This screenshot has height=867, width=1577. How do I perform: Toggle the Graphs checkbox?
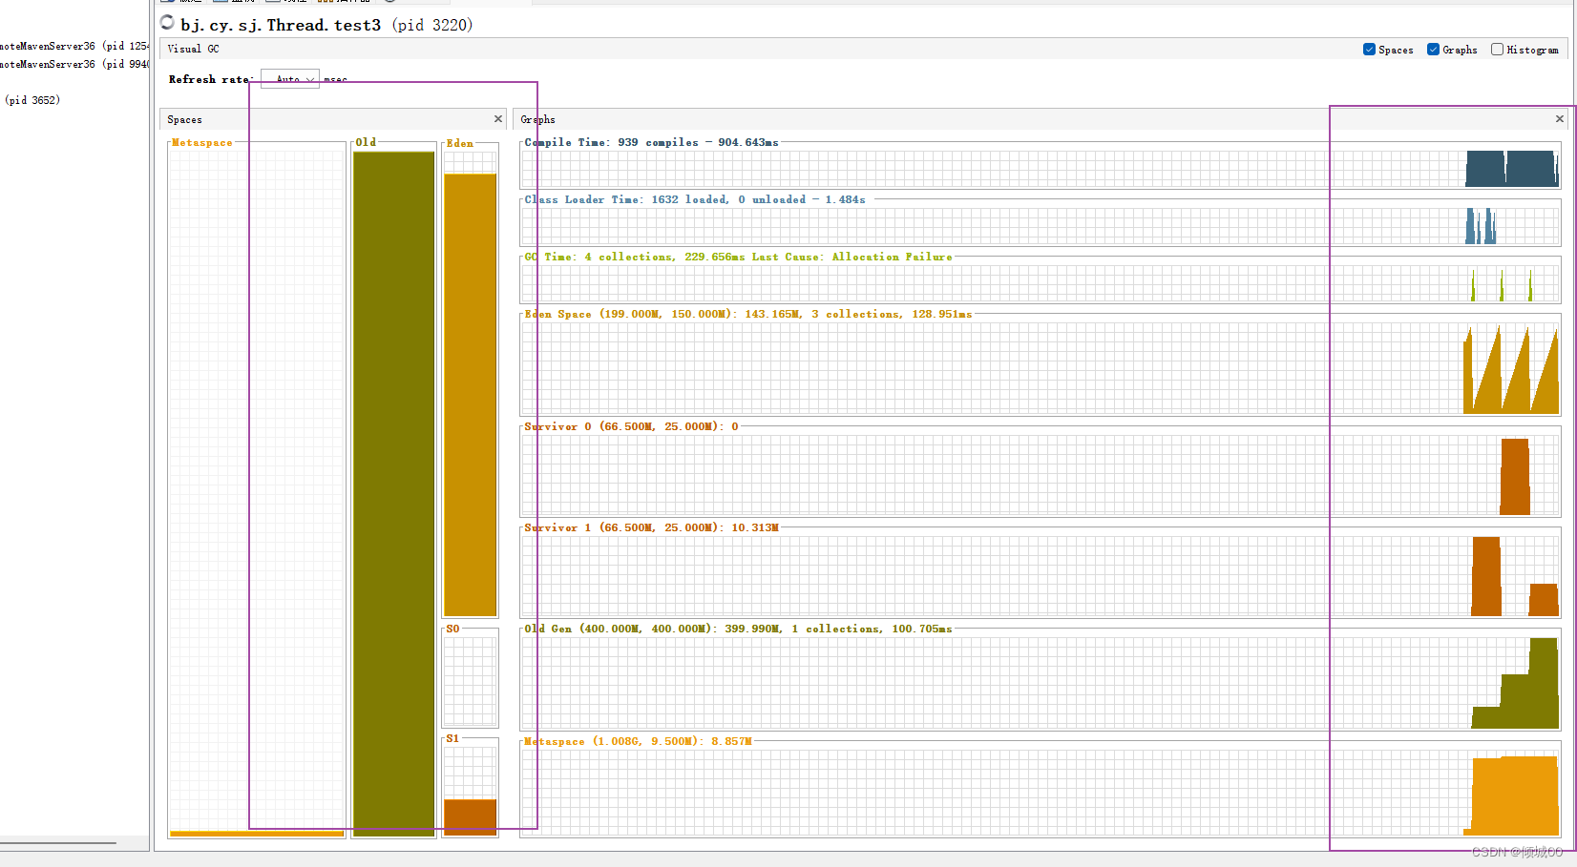click(x=1433, y=50)
